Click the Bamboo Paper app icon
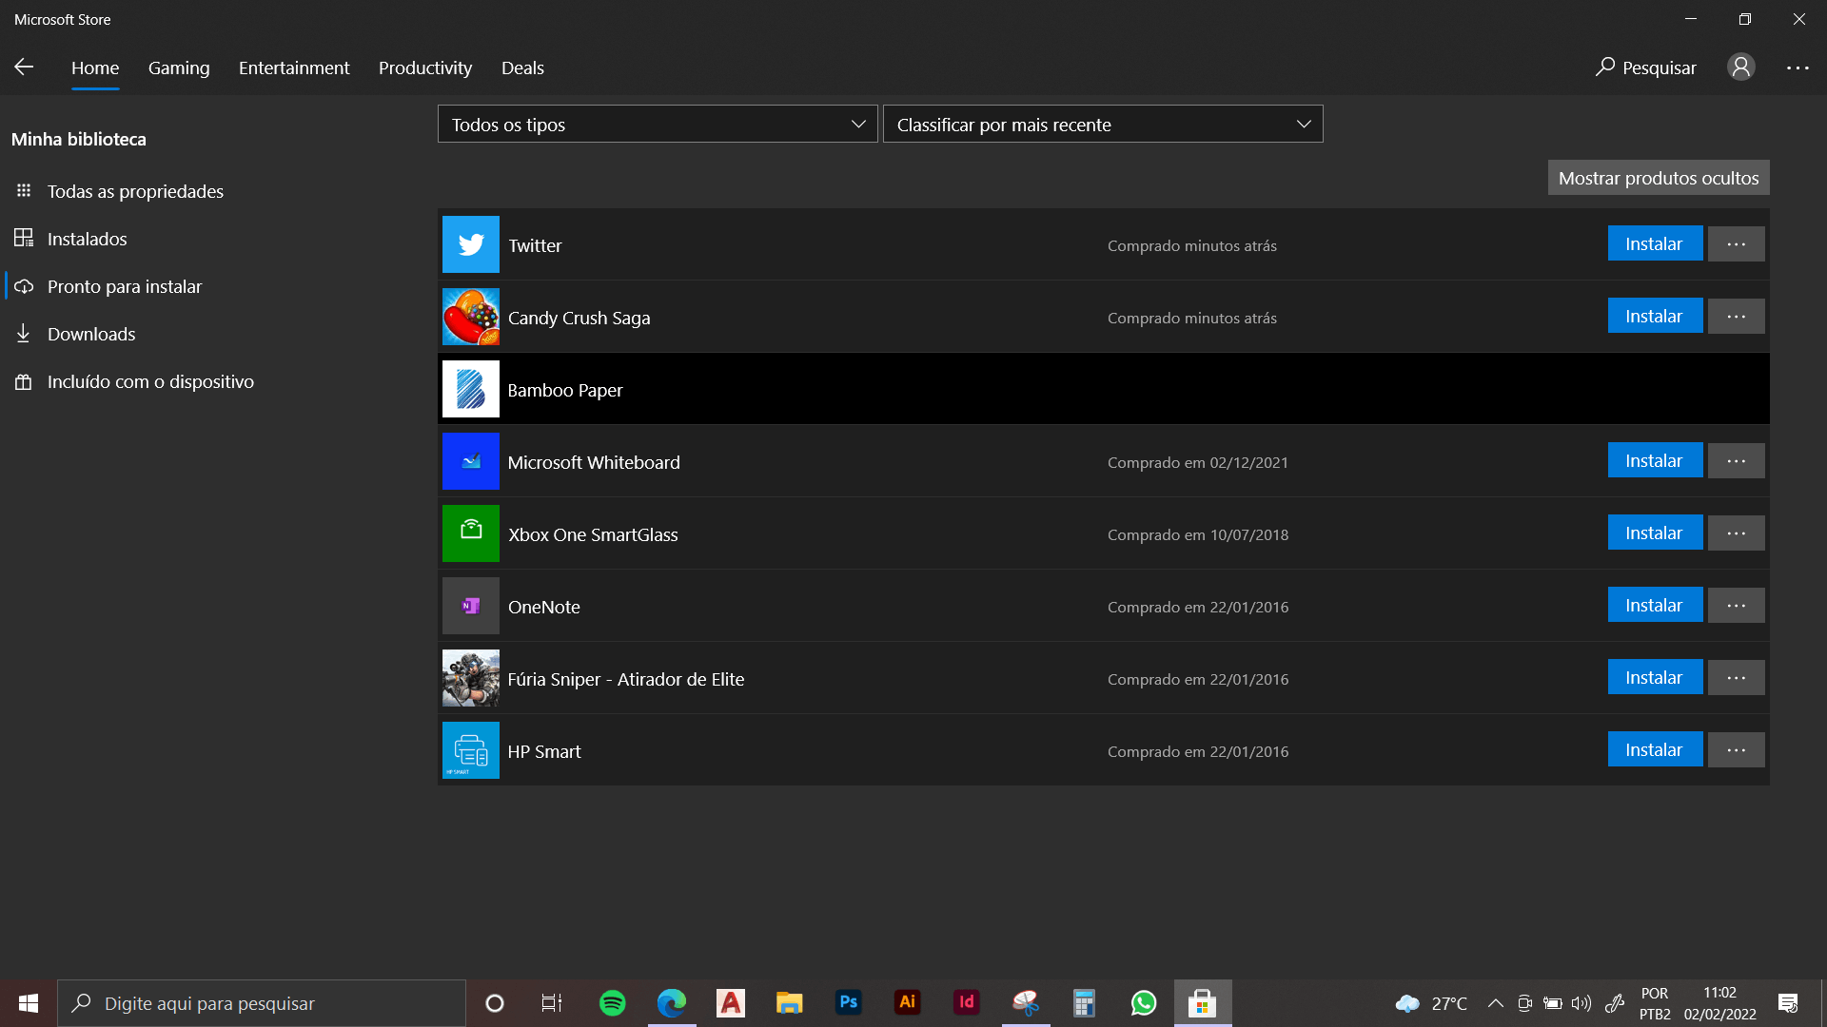 471,389
